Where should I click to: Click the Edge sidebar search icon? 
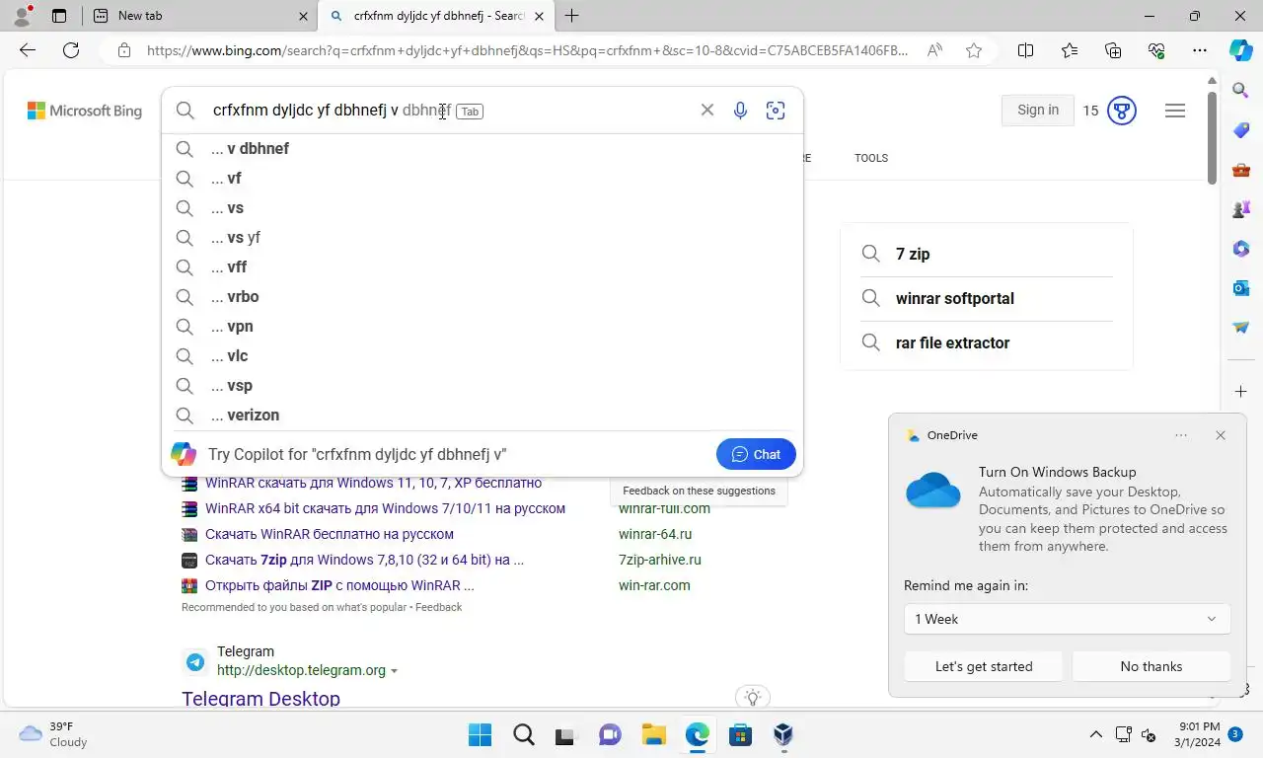[x=1241, y=91]
